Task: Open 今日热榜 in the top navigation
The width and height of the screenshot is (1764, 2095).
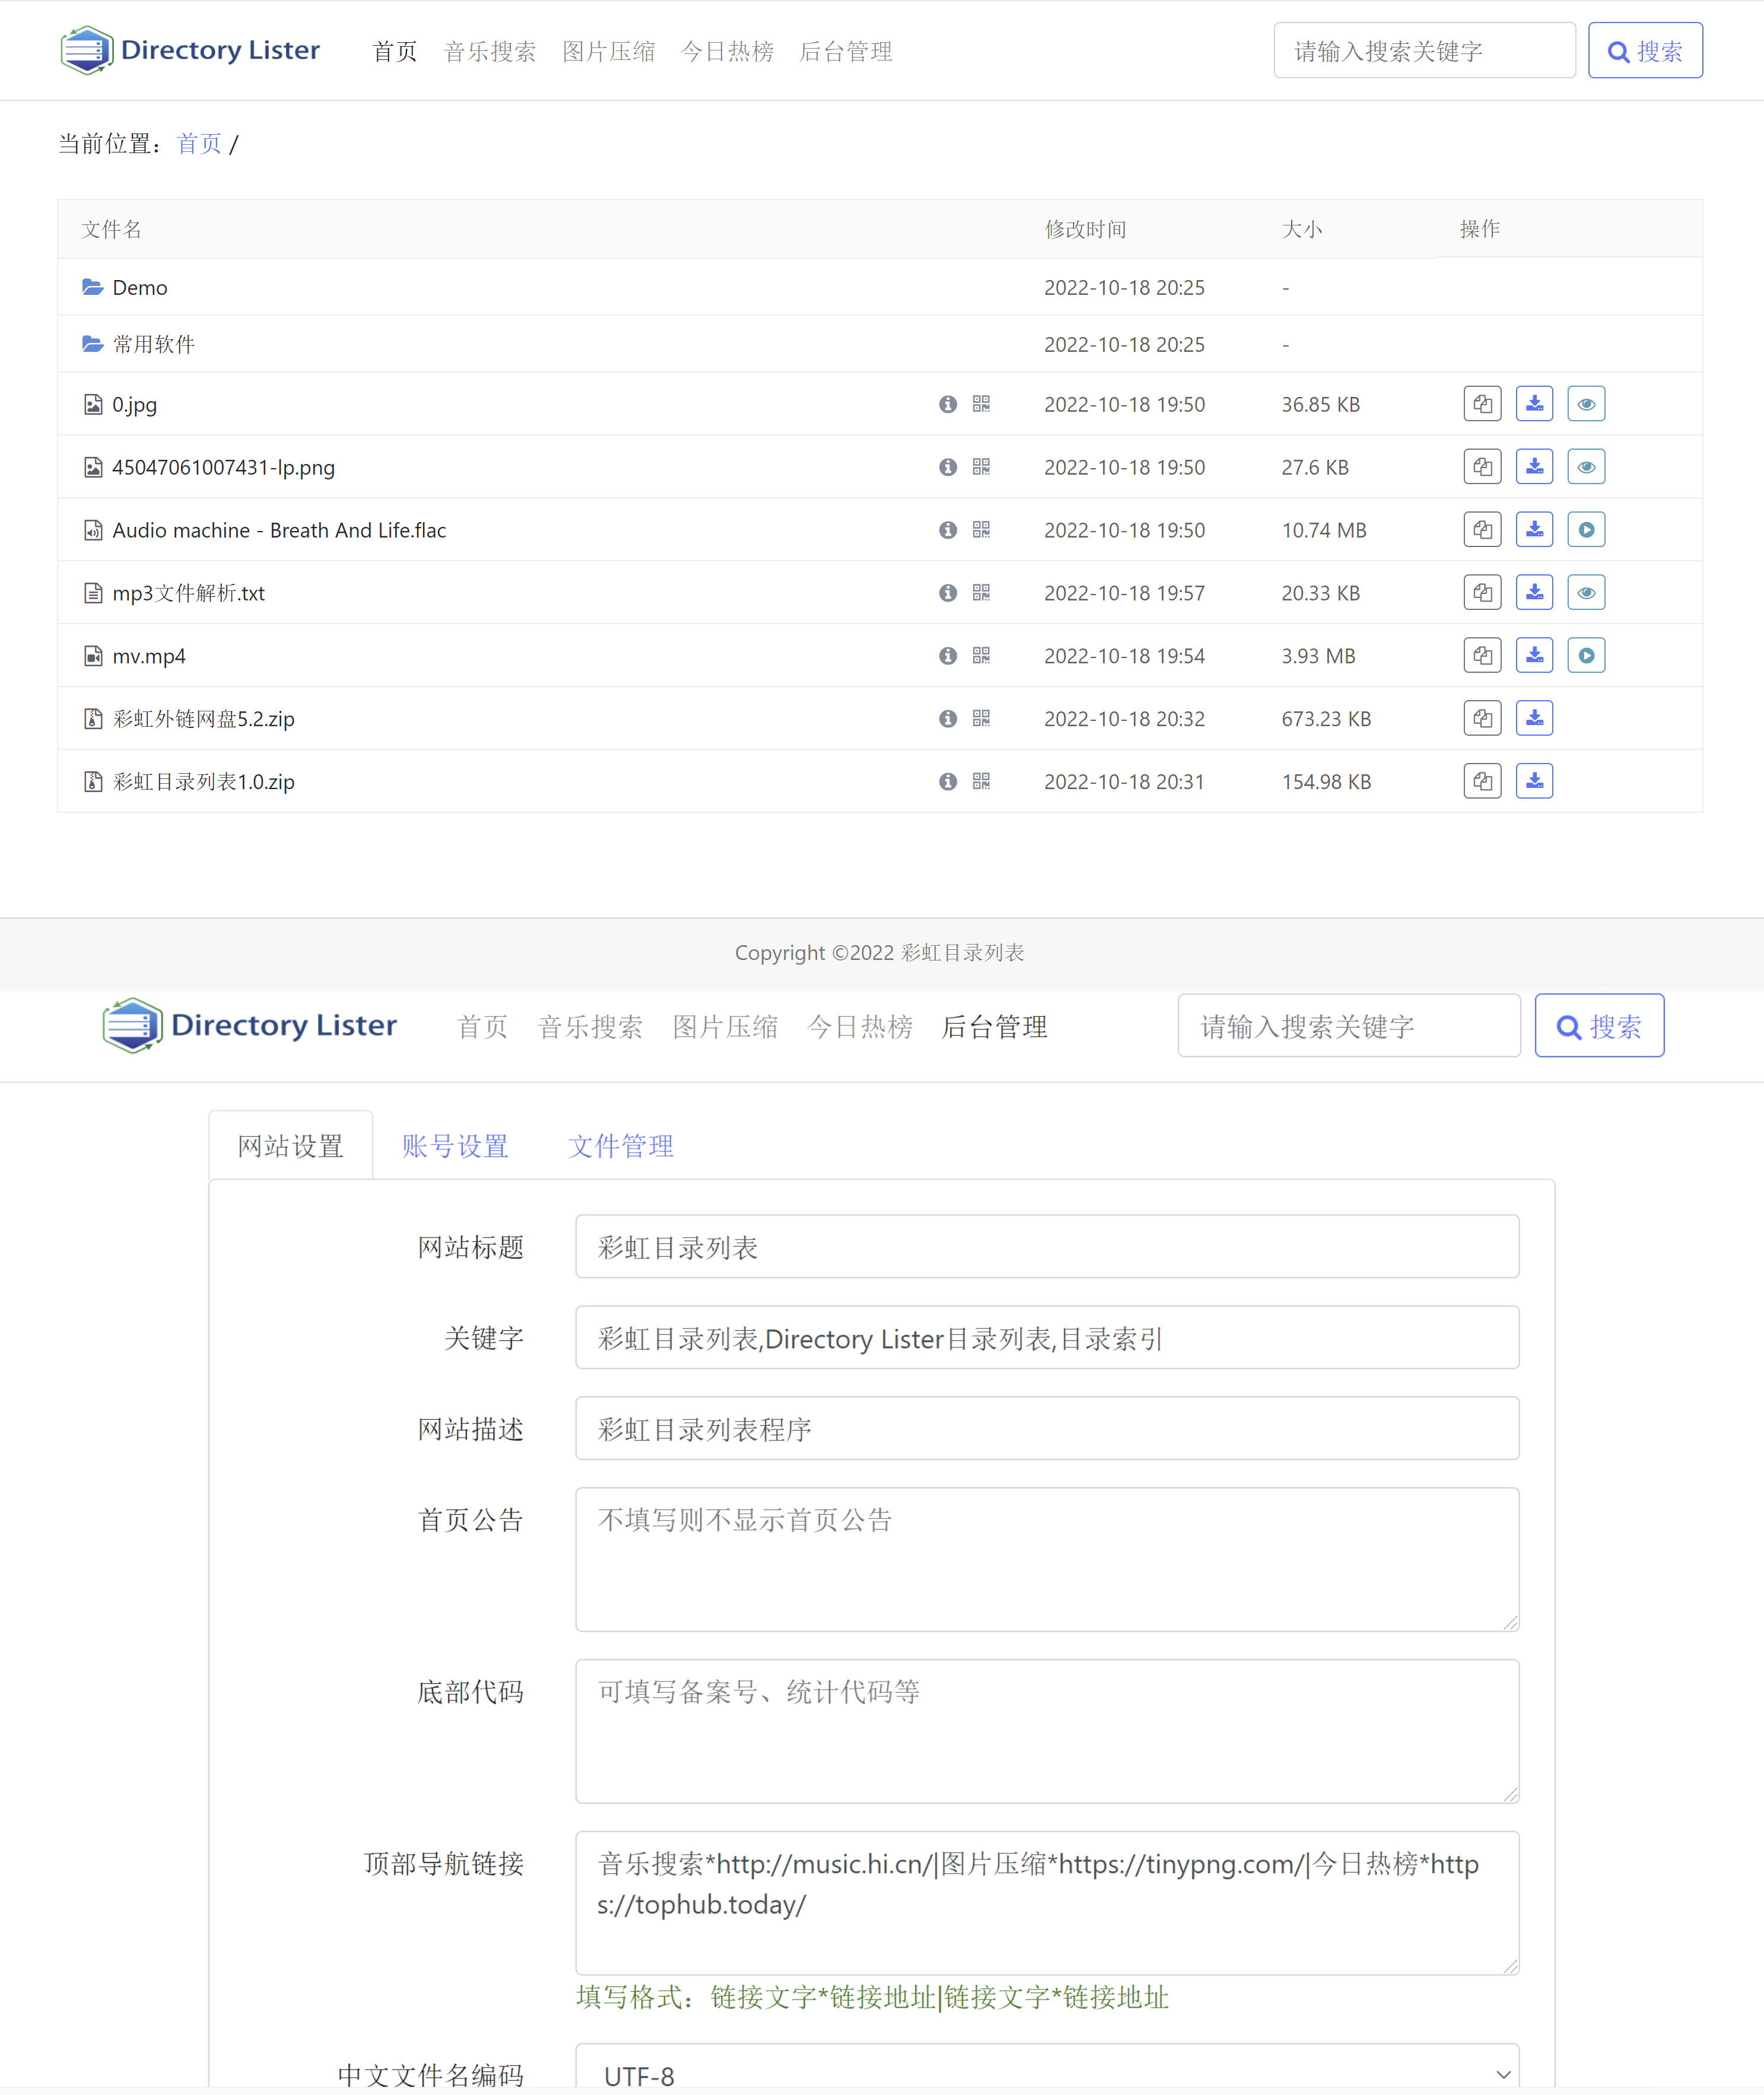Action: point(727,52)
